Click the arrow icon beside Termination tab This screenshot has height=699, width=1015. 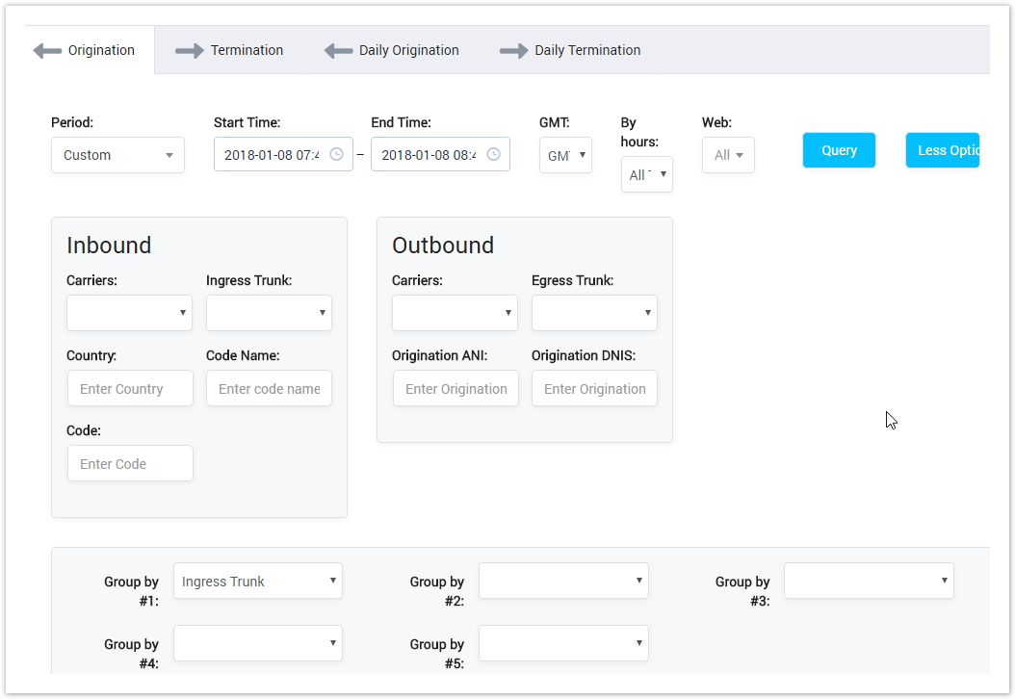[189, 50]
